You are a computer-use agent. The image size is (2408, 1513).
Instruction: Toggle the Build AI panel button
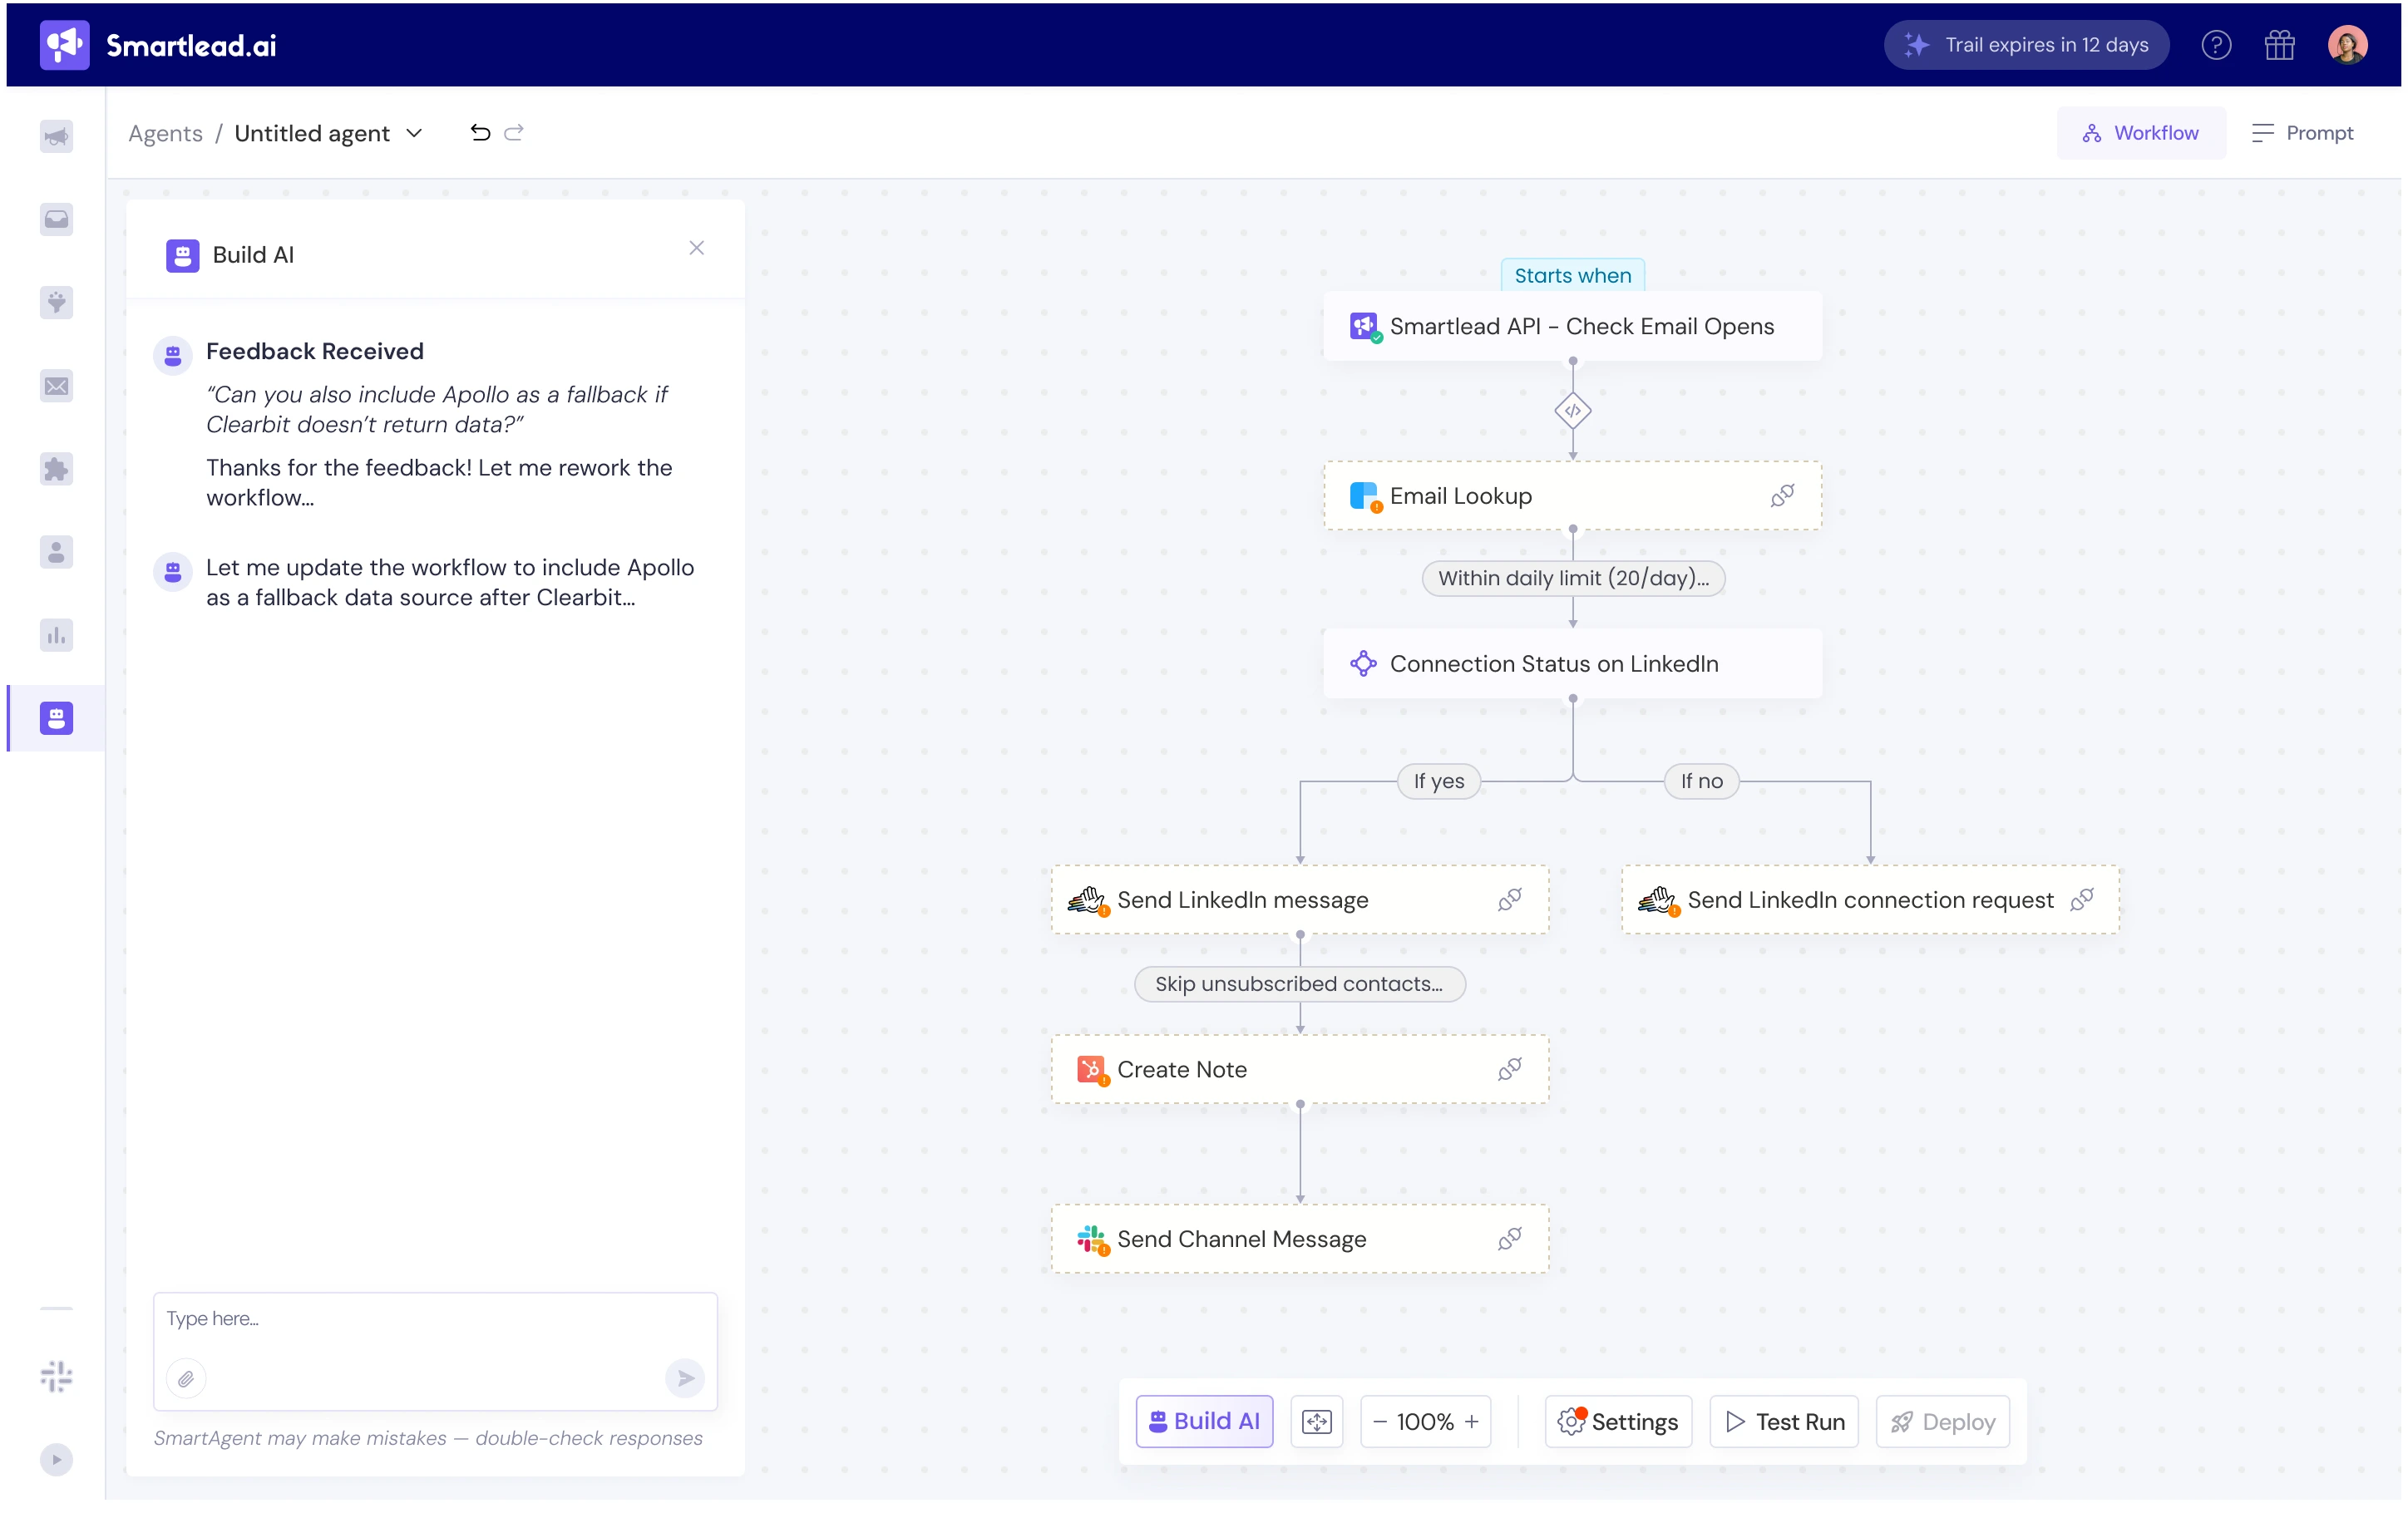(x=1204, y=1421)
